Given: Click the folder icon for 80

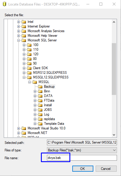Looking at the screenshot, I should pos(29,59).
